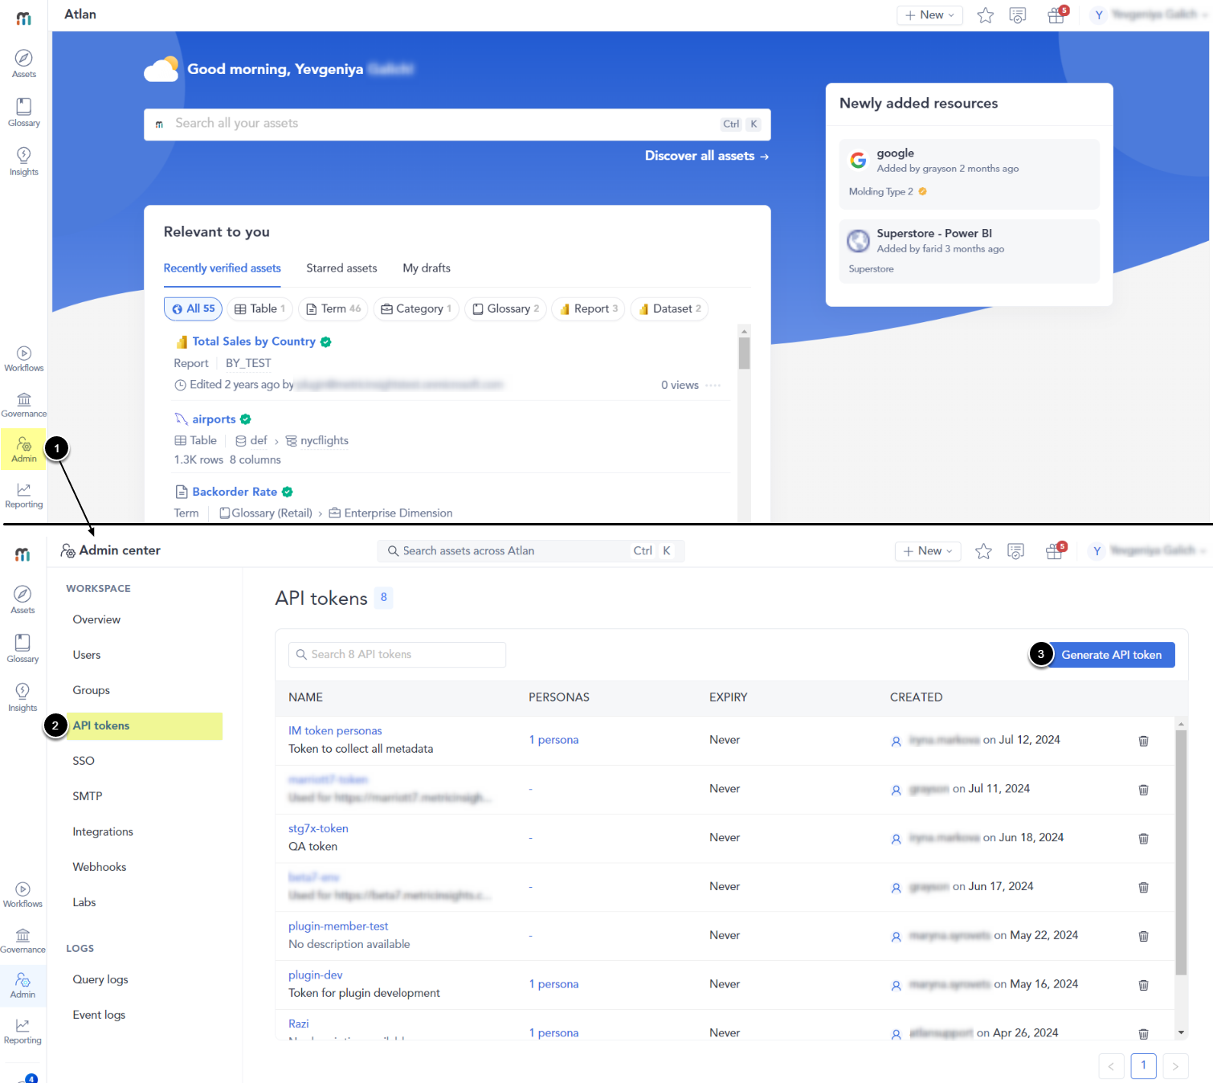Click the document list icon in home page header
This screenshot has height=1083, width=1213.
1018,15
